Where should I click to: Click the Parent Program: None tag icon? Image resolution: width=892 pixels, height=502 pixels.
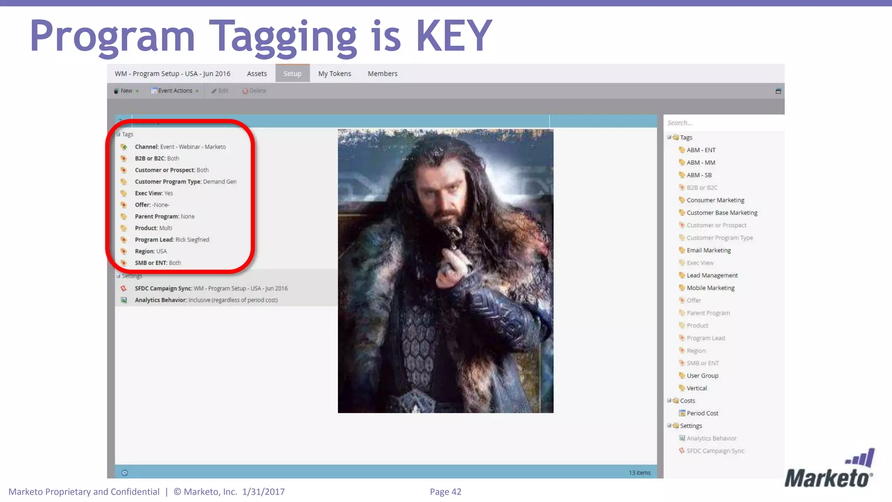pyautogui.click(x=124, y=217)
